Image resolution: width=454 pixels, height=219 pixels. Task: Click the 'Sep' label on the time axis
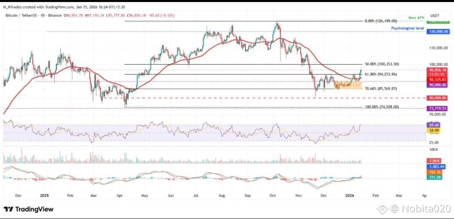247,196
